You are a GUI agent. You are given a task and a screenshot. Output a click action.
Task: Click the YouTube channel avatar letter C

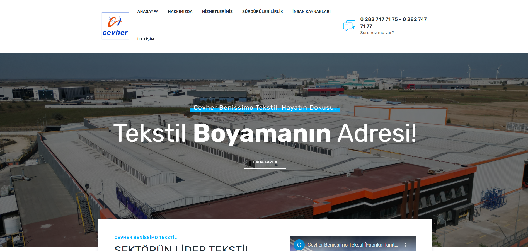coord(299,245)
